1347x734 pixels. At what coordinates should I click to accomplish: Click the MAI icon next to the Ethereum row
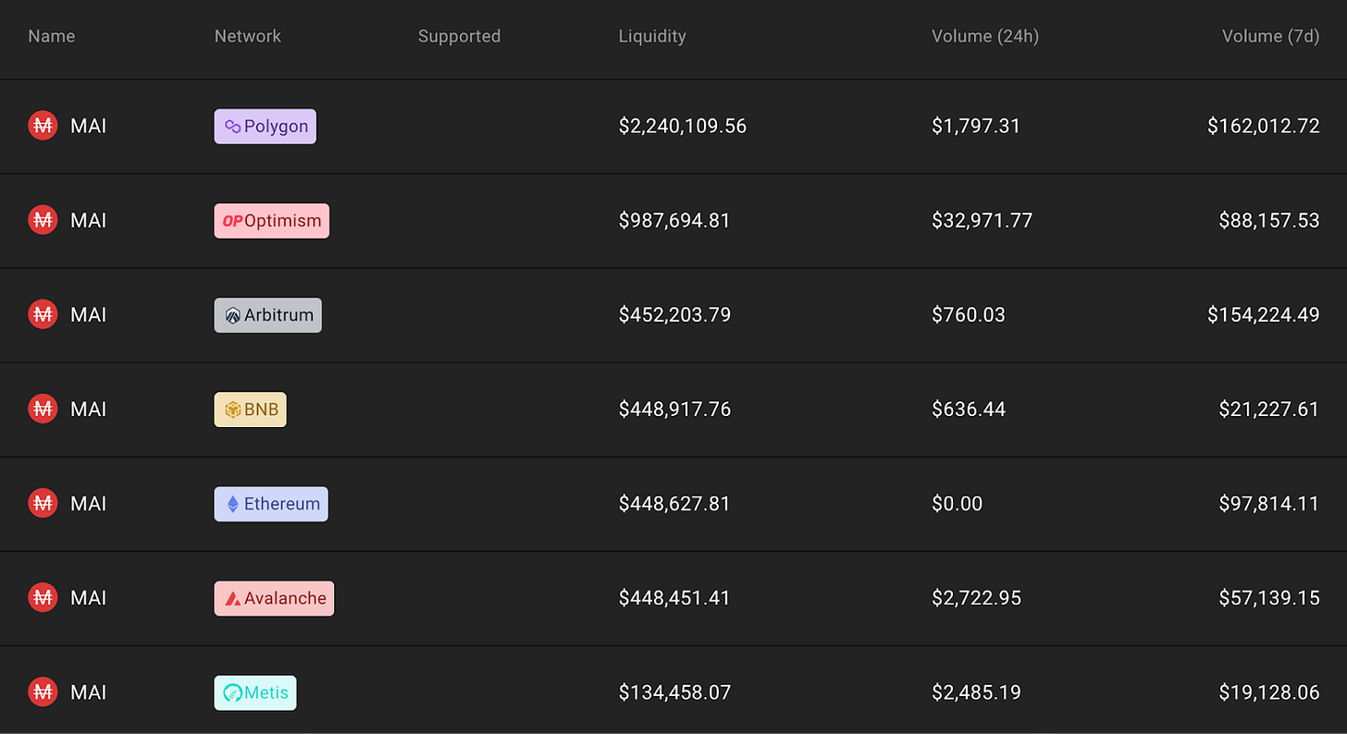(x=43, y=503)
